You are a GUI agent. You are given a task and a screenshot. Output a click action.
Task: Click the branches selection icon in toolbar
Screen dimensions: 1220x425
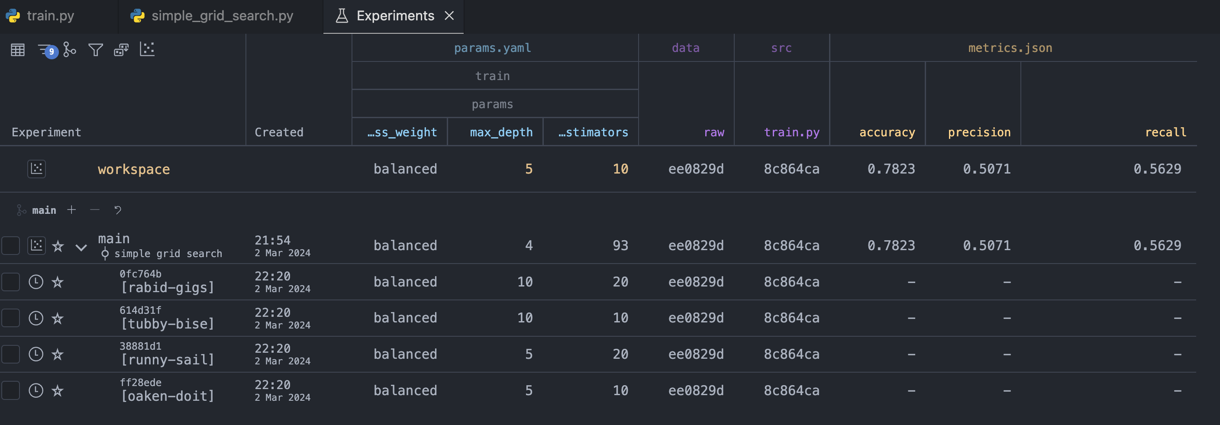click(x=70, y=50)
